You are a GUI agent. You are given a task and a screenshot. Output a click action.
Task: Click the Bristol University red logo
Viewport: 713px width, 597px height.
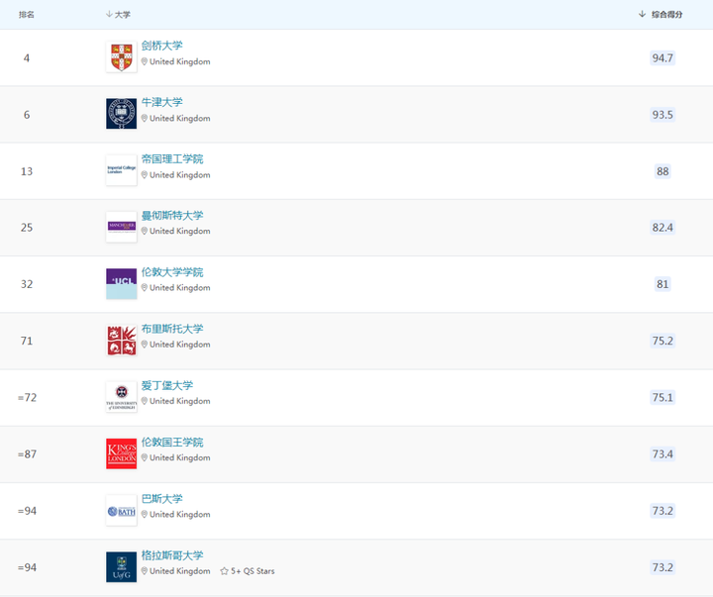coord(122,341)
